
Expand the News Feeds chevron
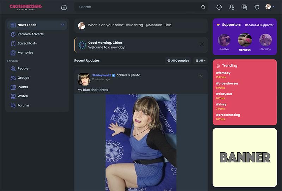[62, 25]
